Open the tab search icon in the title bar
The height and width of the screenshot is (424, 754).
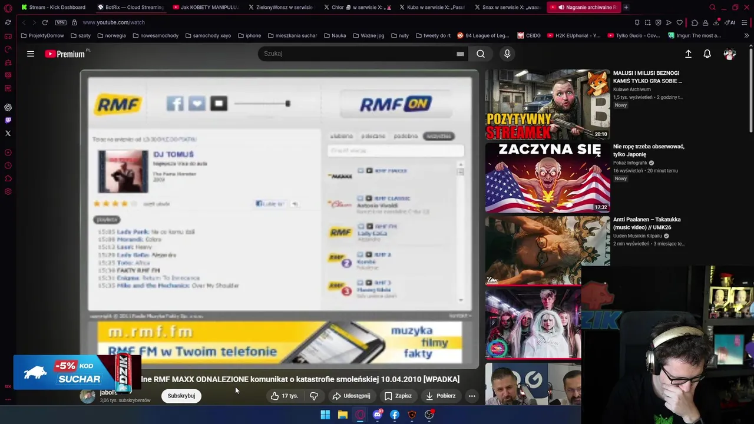coord(712,8)
